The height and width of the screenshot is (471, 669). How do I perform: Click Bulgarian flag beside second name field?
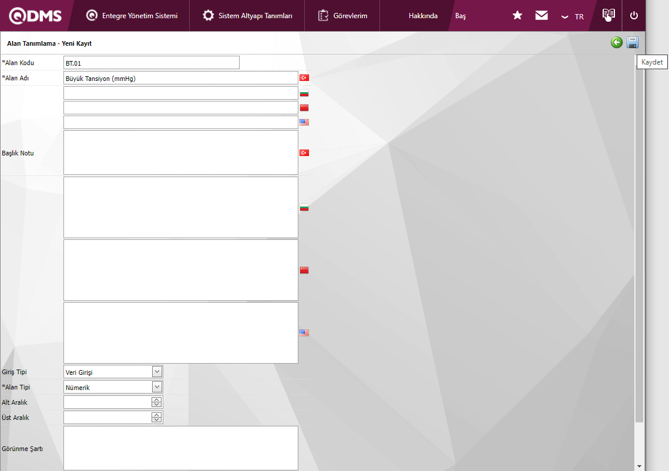[304, 93]
